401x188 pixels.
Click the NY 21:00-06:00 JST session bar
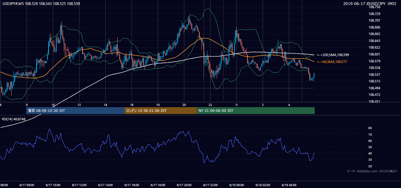[x=256, y=111]
